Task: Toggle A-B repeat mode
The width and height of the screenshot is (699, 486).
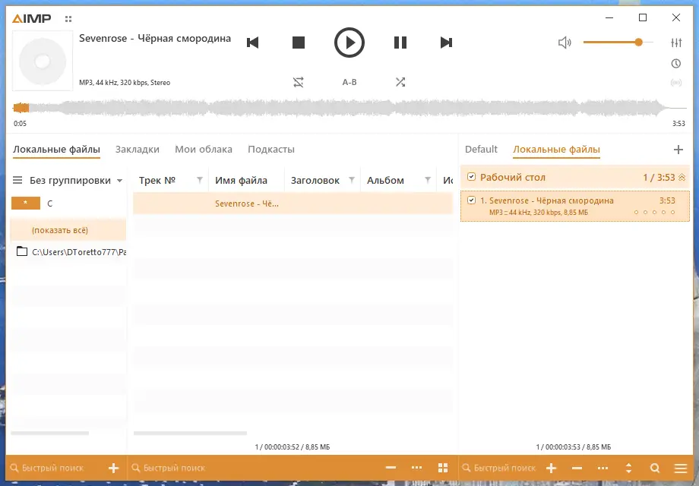Action: click(x=349, y=82)
